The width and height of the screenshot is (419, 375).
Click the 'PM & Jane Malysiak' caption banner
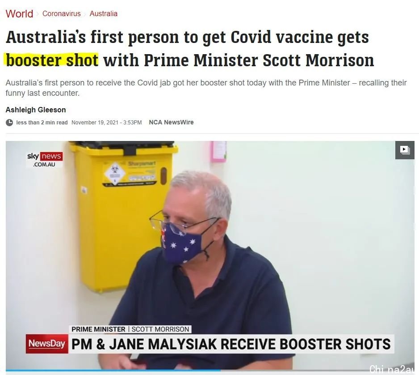[x=231, y=344]
